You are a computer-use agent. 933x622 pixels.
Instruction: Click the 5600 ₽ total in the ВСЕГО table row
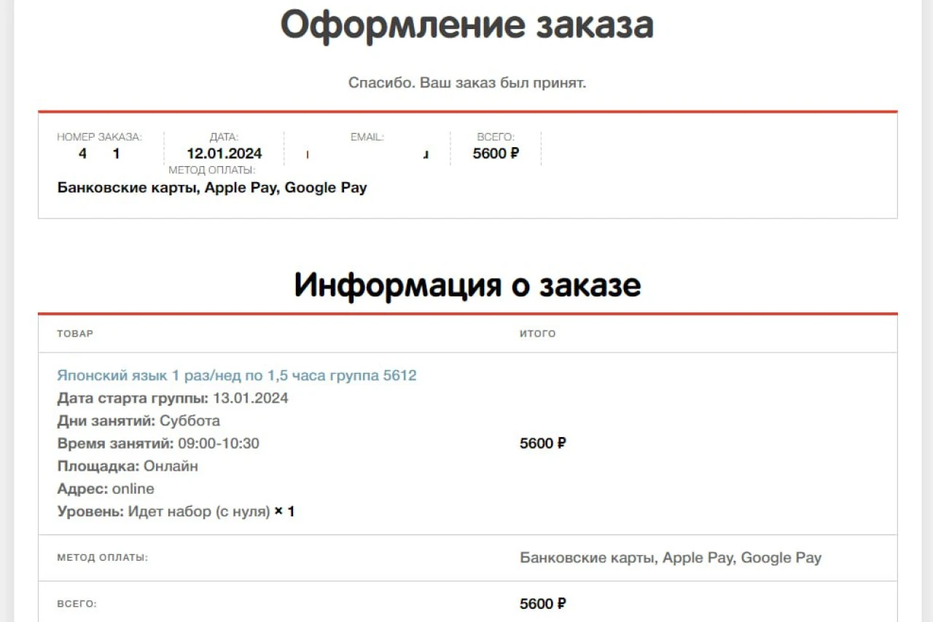[x=543, y=604]
